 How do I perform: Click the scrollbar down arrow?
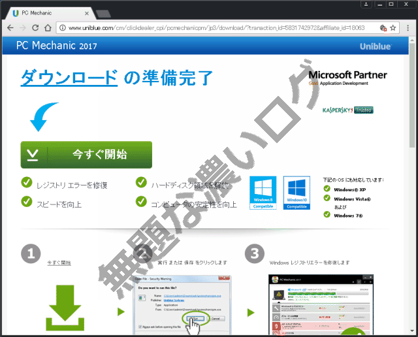(412, 331)
